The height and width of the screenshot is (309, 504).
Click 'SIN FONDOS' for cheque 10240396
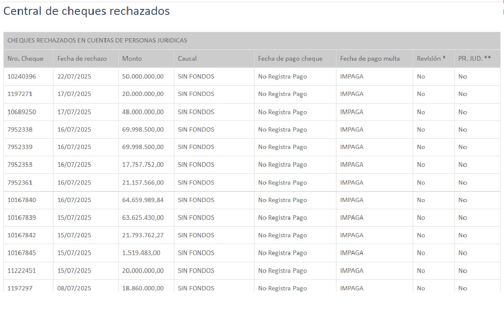point(196,76)
